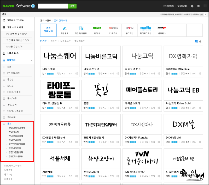The width and height of the screenshot is (209, 185).
Task: Click the 테마 소프트웨어 icon
Action: (x=4, y=28)
